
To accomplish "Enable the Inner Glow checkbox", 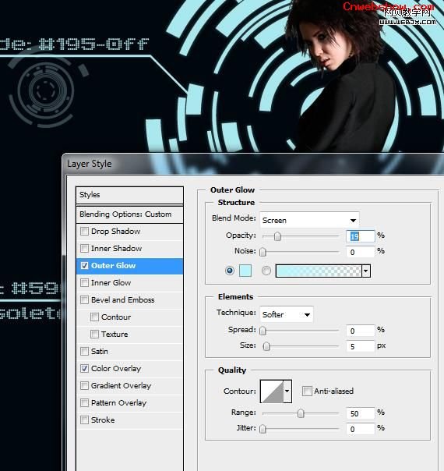I will pos(85,282).
